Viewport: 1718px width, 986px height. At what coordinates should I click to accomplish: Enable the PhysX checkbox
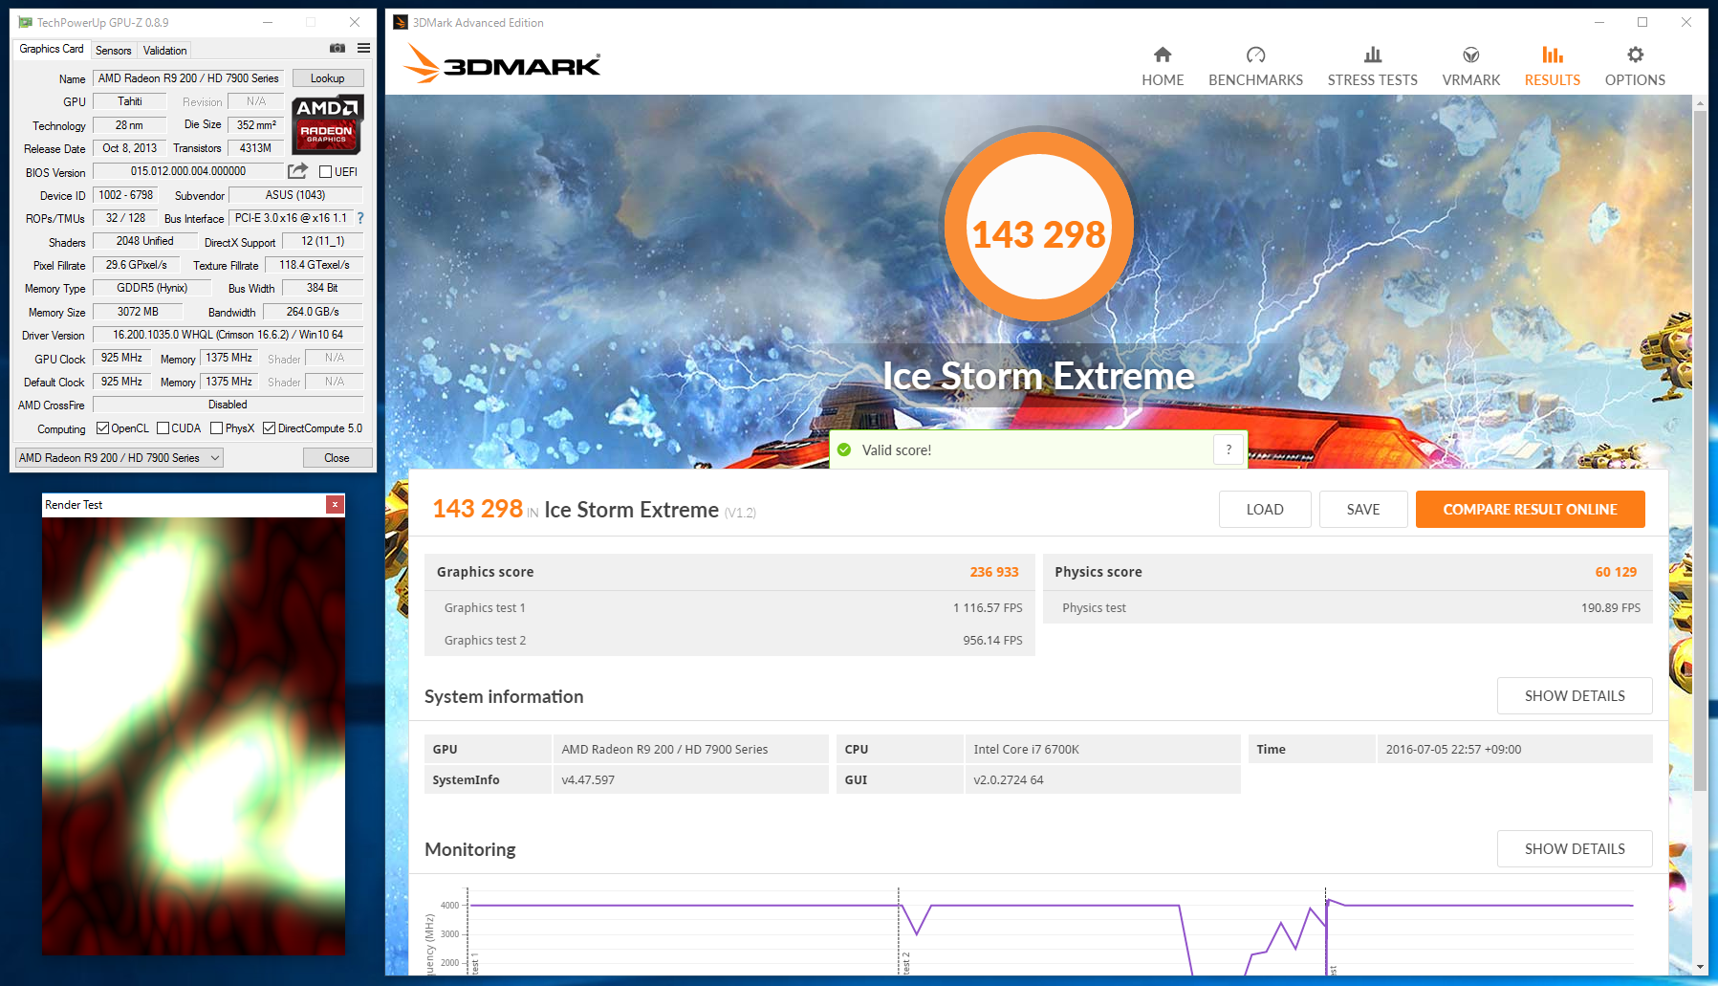coord(216,428)
